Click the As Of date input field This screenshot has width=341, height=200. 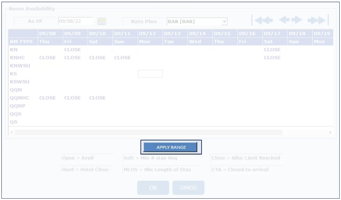(x=75, y=21)
